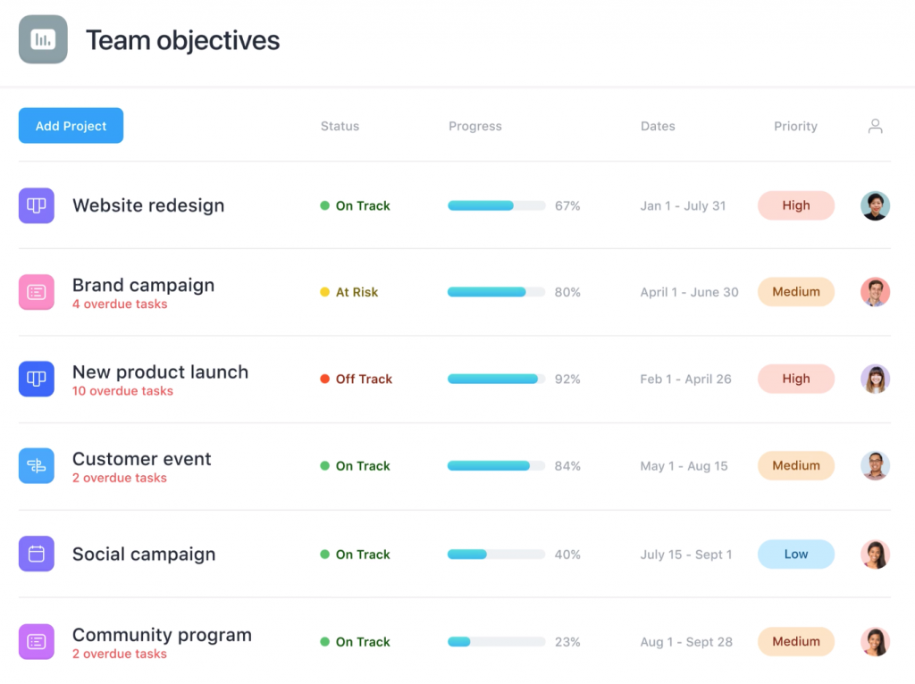Open the Low priority selector on Social campaign
The width and height of the screenshot is (915, 684).
795,554
